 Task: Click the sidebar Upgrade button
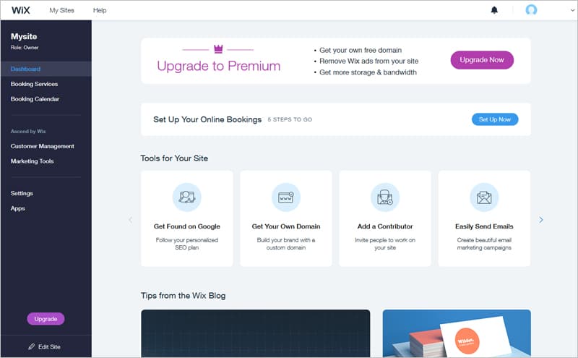(x=46, y=318)
